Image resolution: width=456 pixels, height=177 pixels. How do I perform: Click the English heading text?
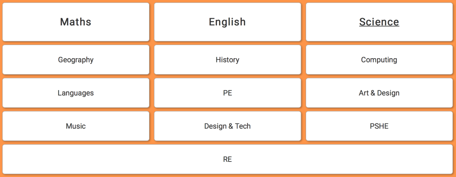point(227,22)
